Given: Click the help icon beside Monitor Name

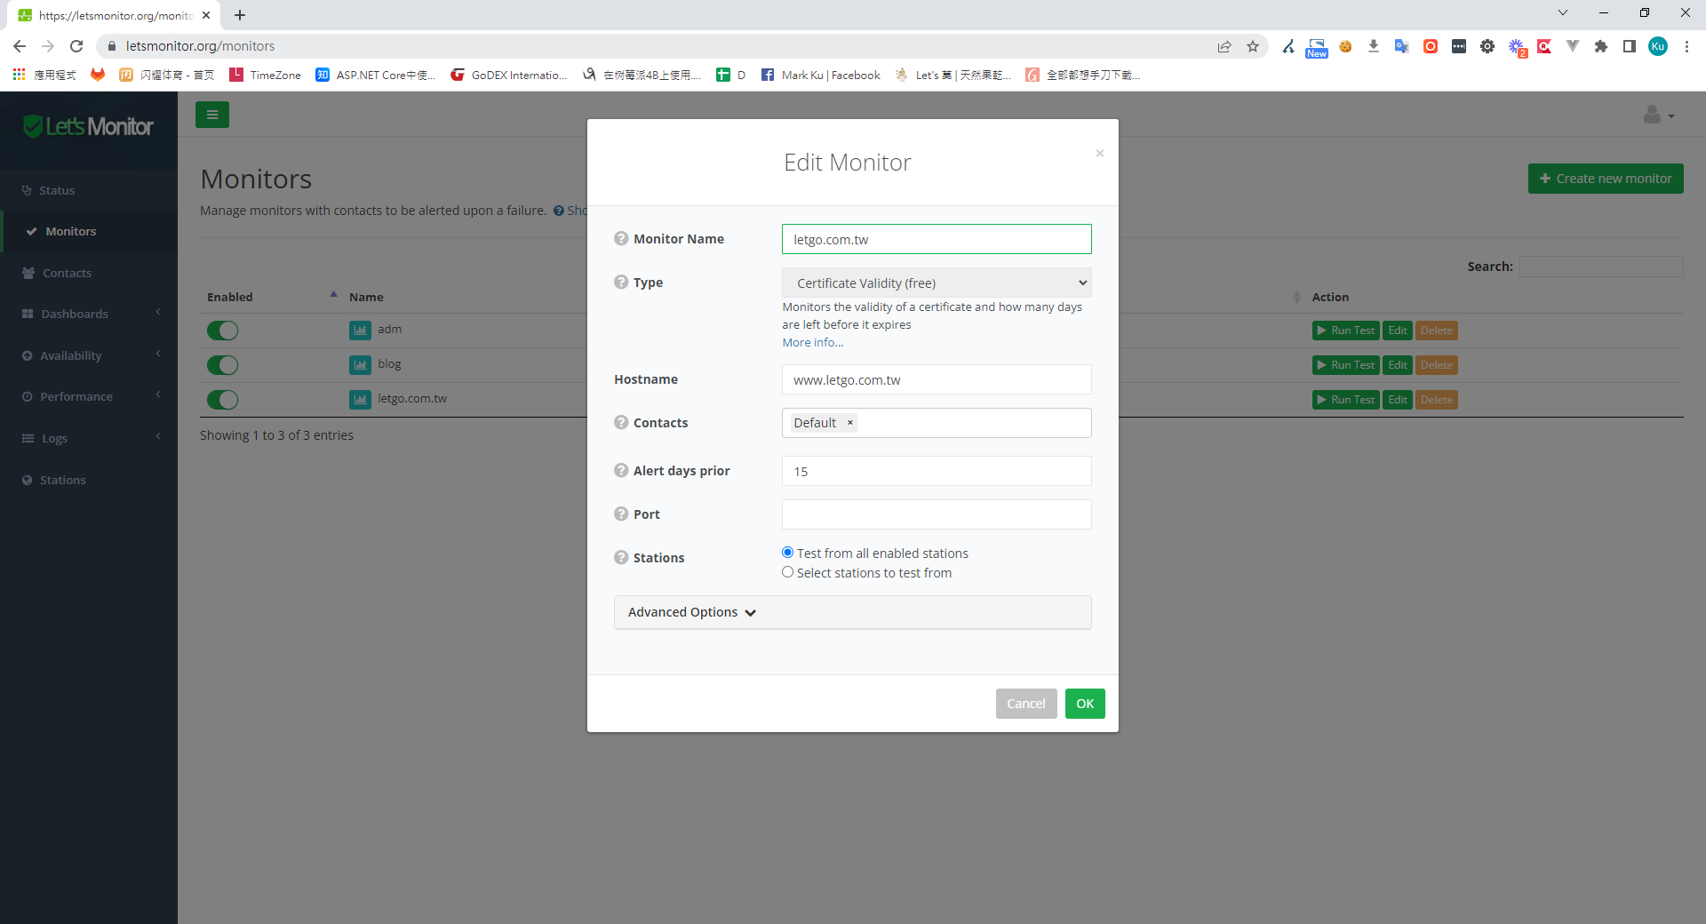Looking at the screenshot, I should (621, 238).
